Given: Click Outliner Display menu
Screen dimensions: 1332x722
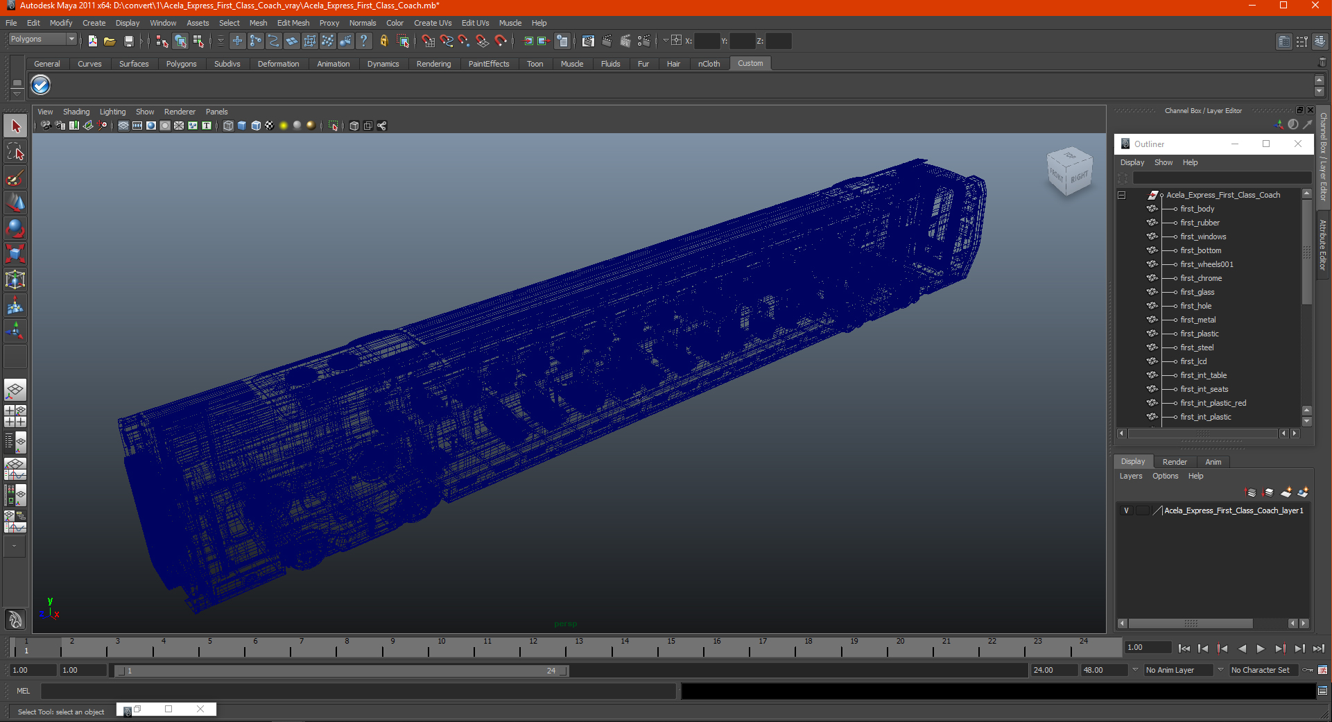Looking at the screenshot, I should (1132, 162).
